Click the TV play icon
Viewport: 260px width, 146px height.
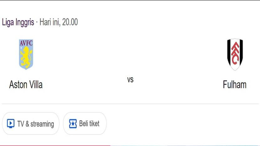[x=11, y=124]
